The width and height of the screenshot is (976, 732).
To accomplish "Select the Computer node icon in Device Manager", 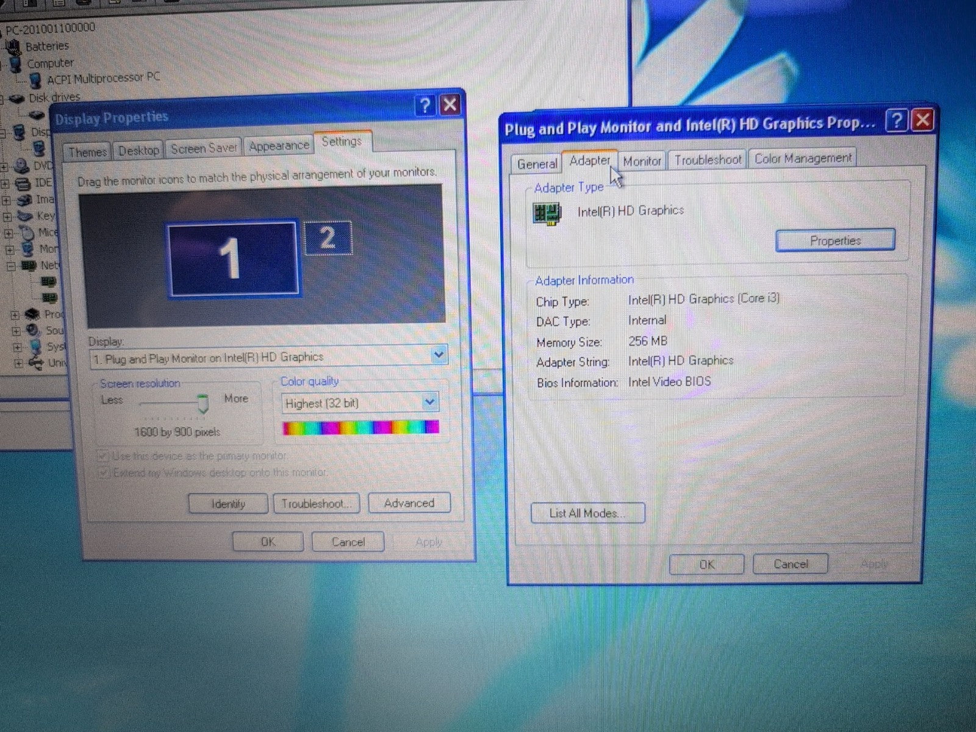I will 16,63.
